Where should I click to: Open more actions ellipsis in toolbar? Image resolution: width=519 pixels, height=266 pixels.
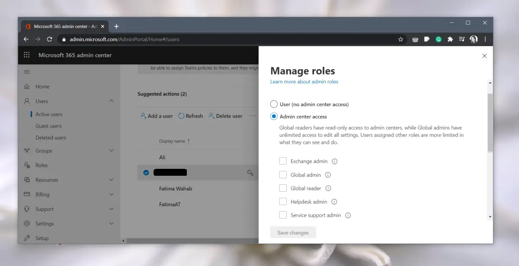point(253,116)
